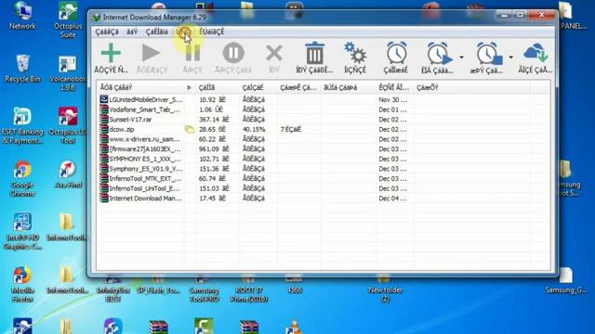Select the Sunset-V17.rar download row
Screen dimensions: 595x334
(323, 120)
